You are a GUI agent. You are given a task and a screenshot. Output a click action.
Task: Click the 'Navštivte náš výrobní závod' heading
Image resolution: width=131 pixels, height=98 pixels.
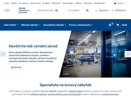pos(33,46)
